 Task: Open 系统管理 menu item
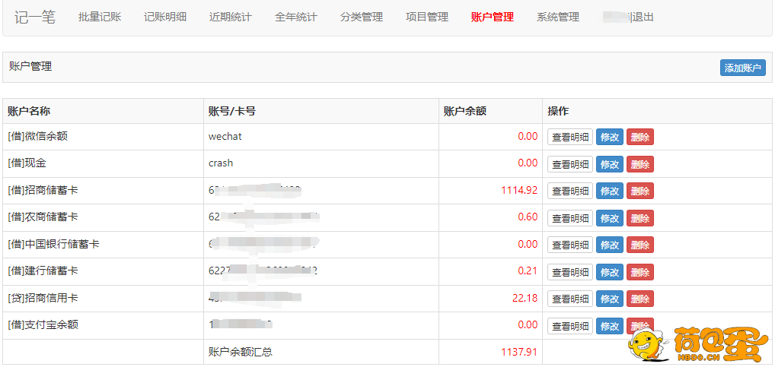(558, 17)
